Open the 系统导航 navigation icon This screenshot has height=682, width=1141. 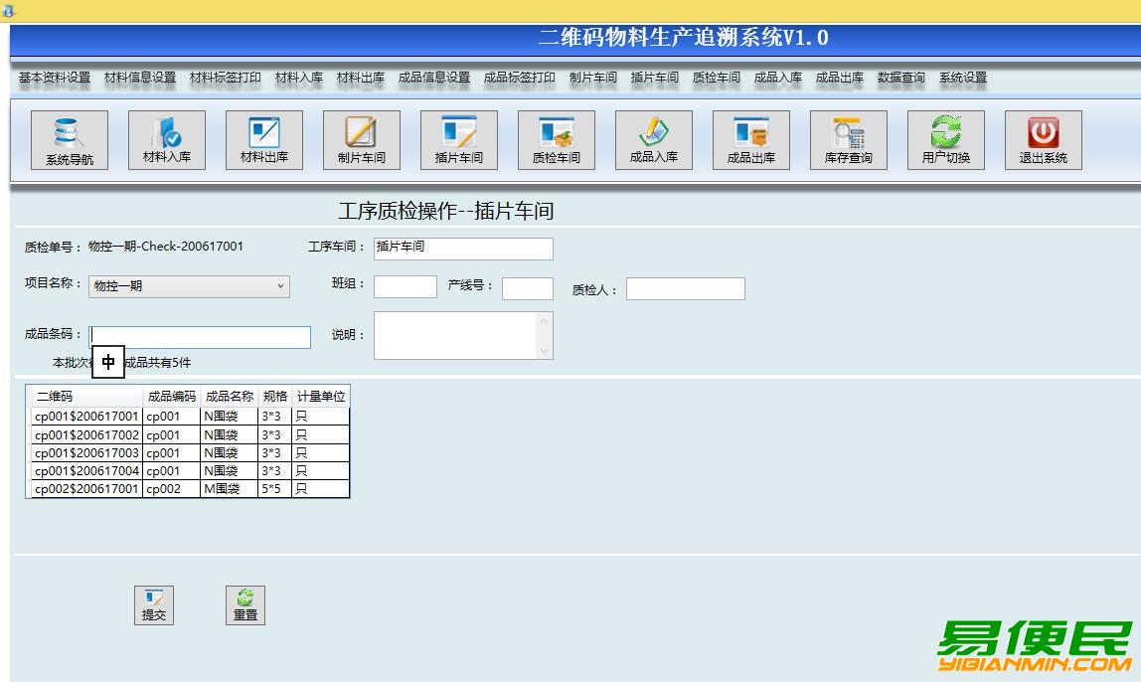70,140
